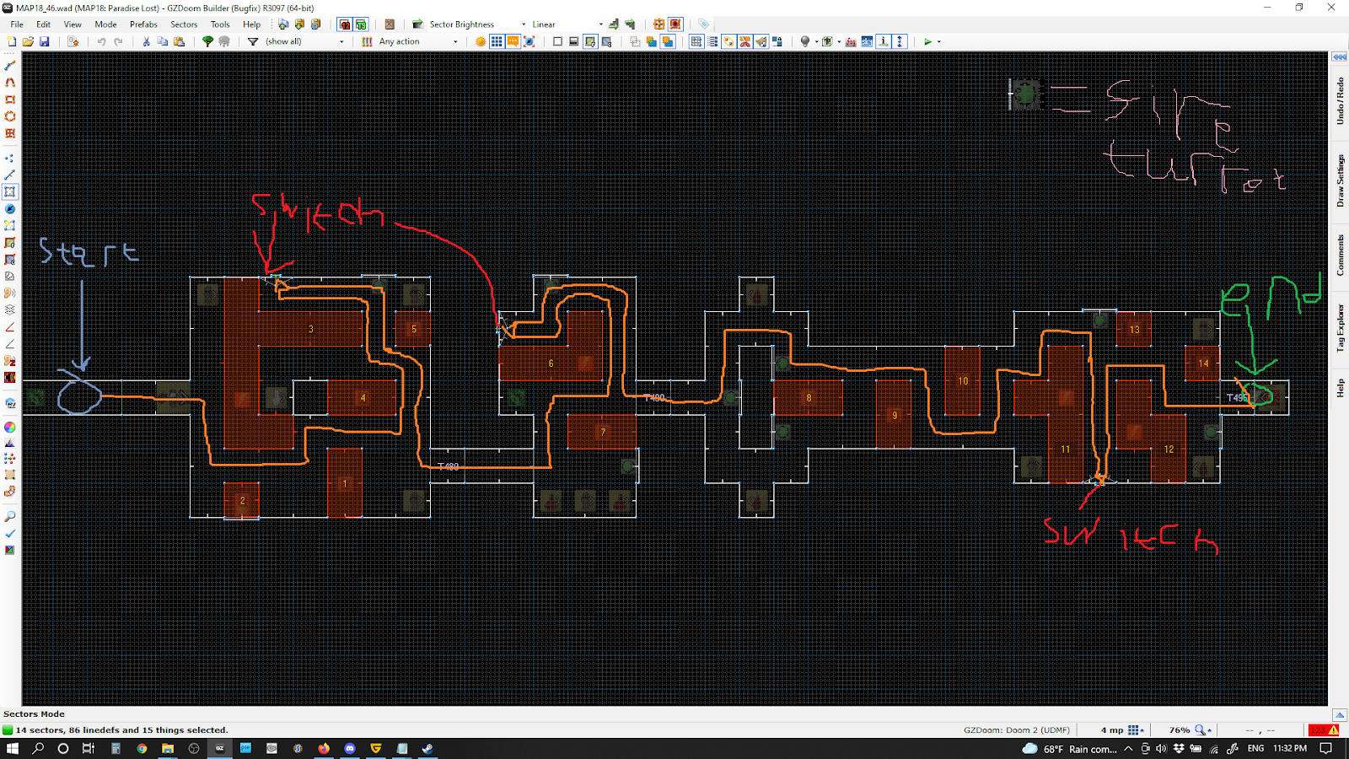Open the Draw Settings side panel

tap(1340, 180)
